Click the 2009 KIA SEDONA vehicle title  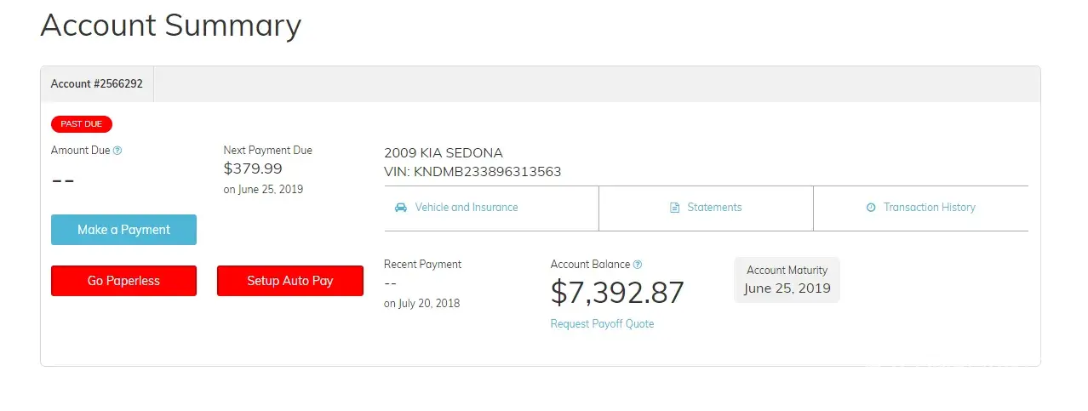(444, 153)
